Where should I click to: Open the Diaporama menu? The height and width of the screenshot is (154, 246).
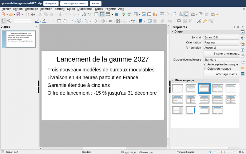pos(85,9)
